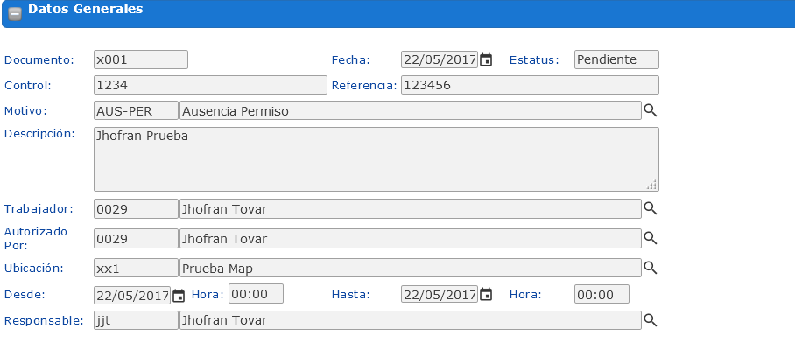Click the Referencia: label
This screenshot has height=343, width=795.
click(364, 85)
